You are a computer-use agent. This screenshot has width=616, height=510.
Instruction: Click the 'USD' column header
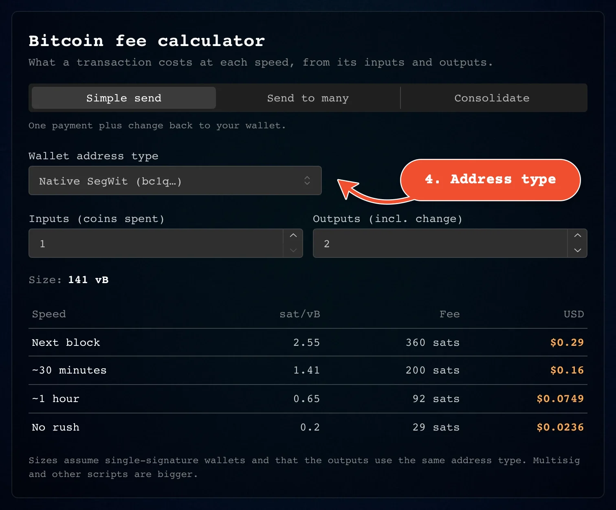pyautogui.click(x=574, y=314)
